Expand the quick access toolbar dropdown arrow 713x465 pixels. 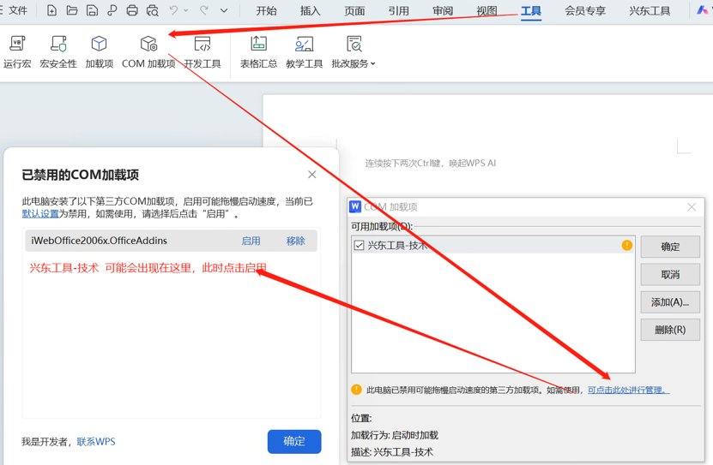224,11
